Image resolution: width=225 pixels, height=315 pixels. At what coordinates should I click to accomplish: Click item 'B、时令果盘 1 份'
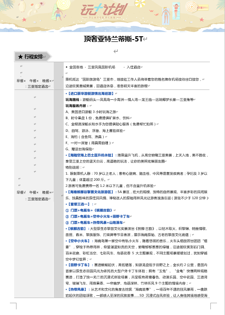pos(98,118)
